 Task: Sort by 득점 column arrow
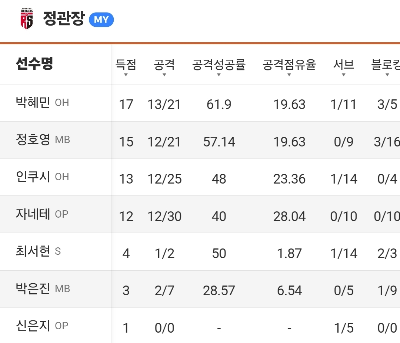[126, 75]
